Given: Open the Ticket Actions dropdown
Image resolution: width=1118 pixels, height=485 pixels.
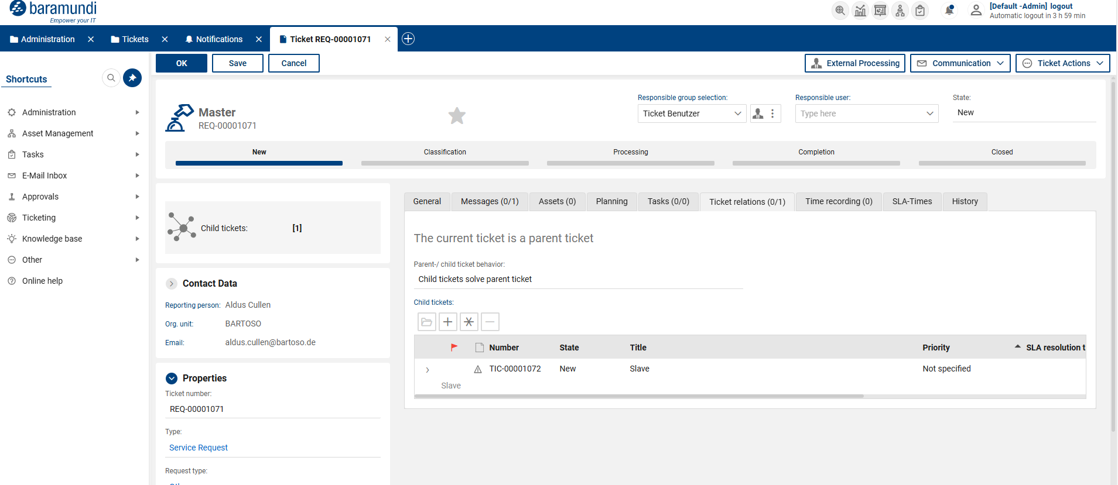Looking at the screenshot, I should [x=1063, y=63].
